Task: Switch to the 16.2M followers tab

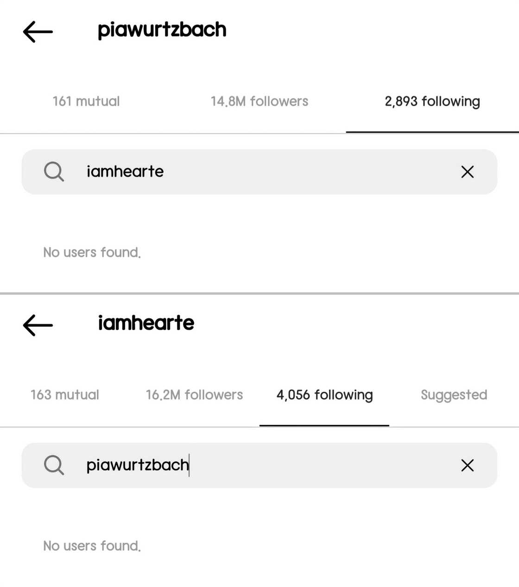Action: [194, 395]
